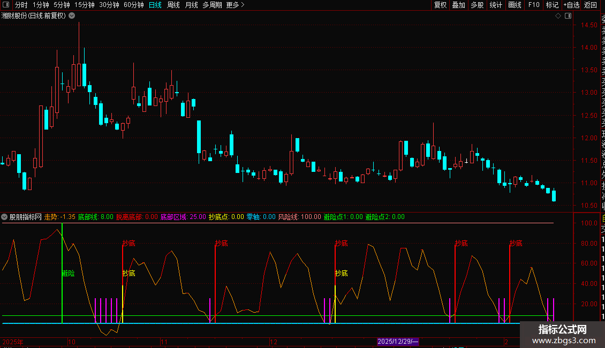This screenshot has width=605, height=348.
Task: Open the 复权 adjustment menu
Action: click(440, 5)
